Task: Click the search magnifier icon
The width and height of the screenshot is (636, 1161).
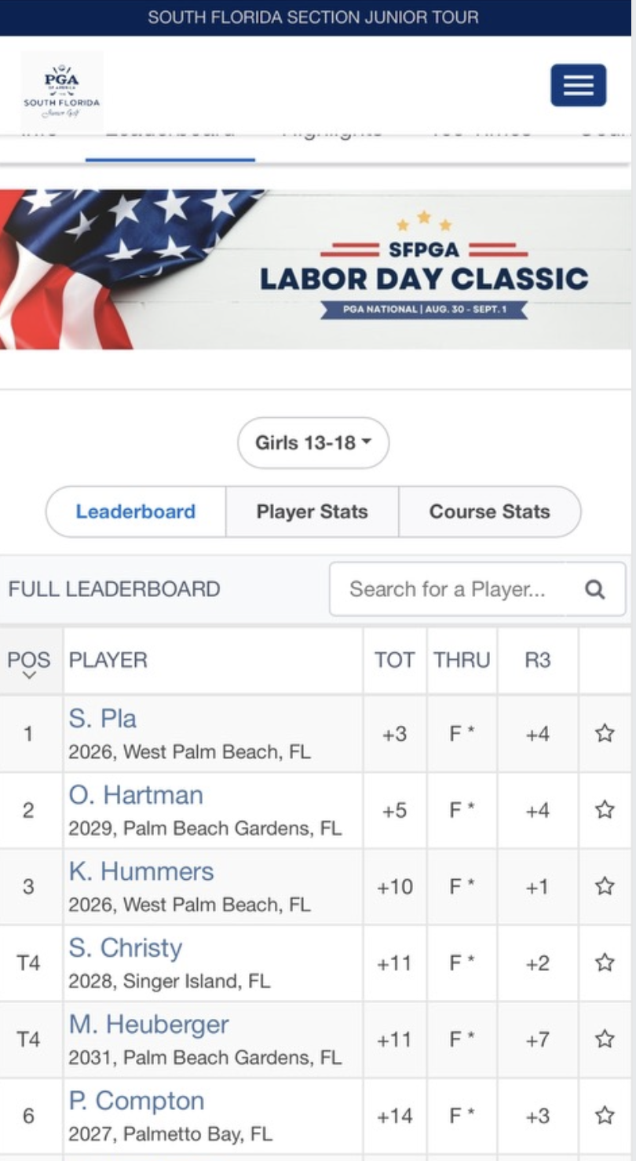Action: (x=595, y=589)
